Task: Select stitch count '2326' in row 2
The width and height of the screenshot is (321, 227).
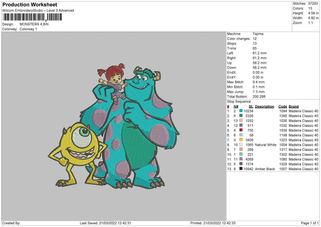Action: click(249, 116)
